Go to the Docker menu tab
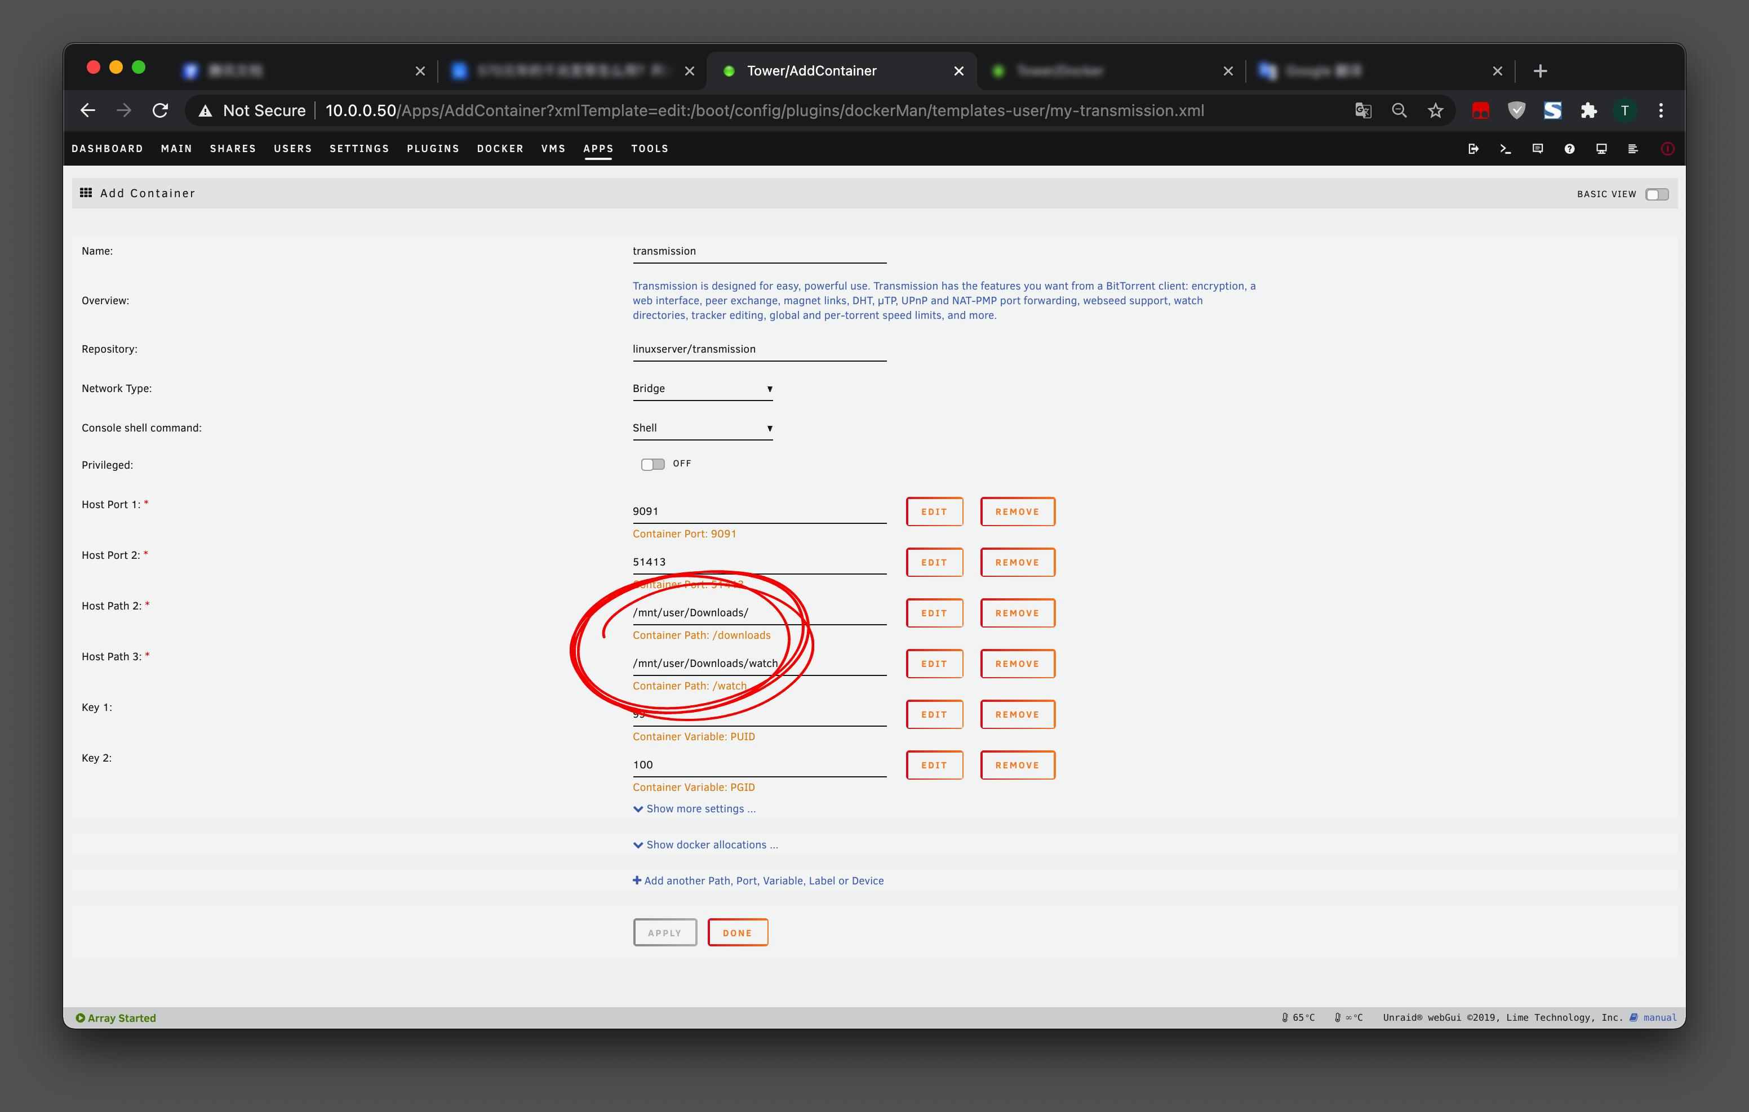Image resolution: width=1749 pixels, height=1112 pixels. (500, 148)
